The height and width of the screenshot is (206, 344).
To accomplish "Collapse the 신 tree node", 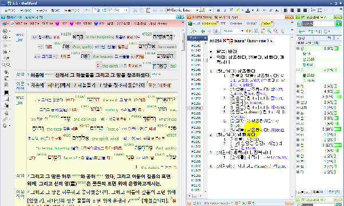I will pyautogui.click(x=298, y=48).
